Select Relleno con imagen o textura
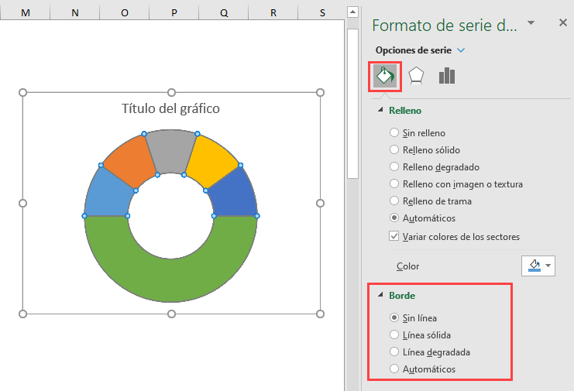The image size is (574, 391). tap(456, 183)
